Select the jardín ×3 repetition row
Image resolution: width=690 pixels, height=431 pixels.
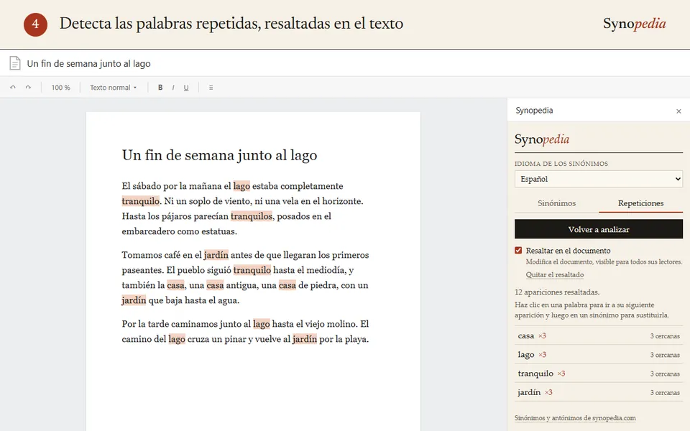pyautogui.click(x=599, y=392)
